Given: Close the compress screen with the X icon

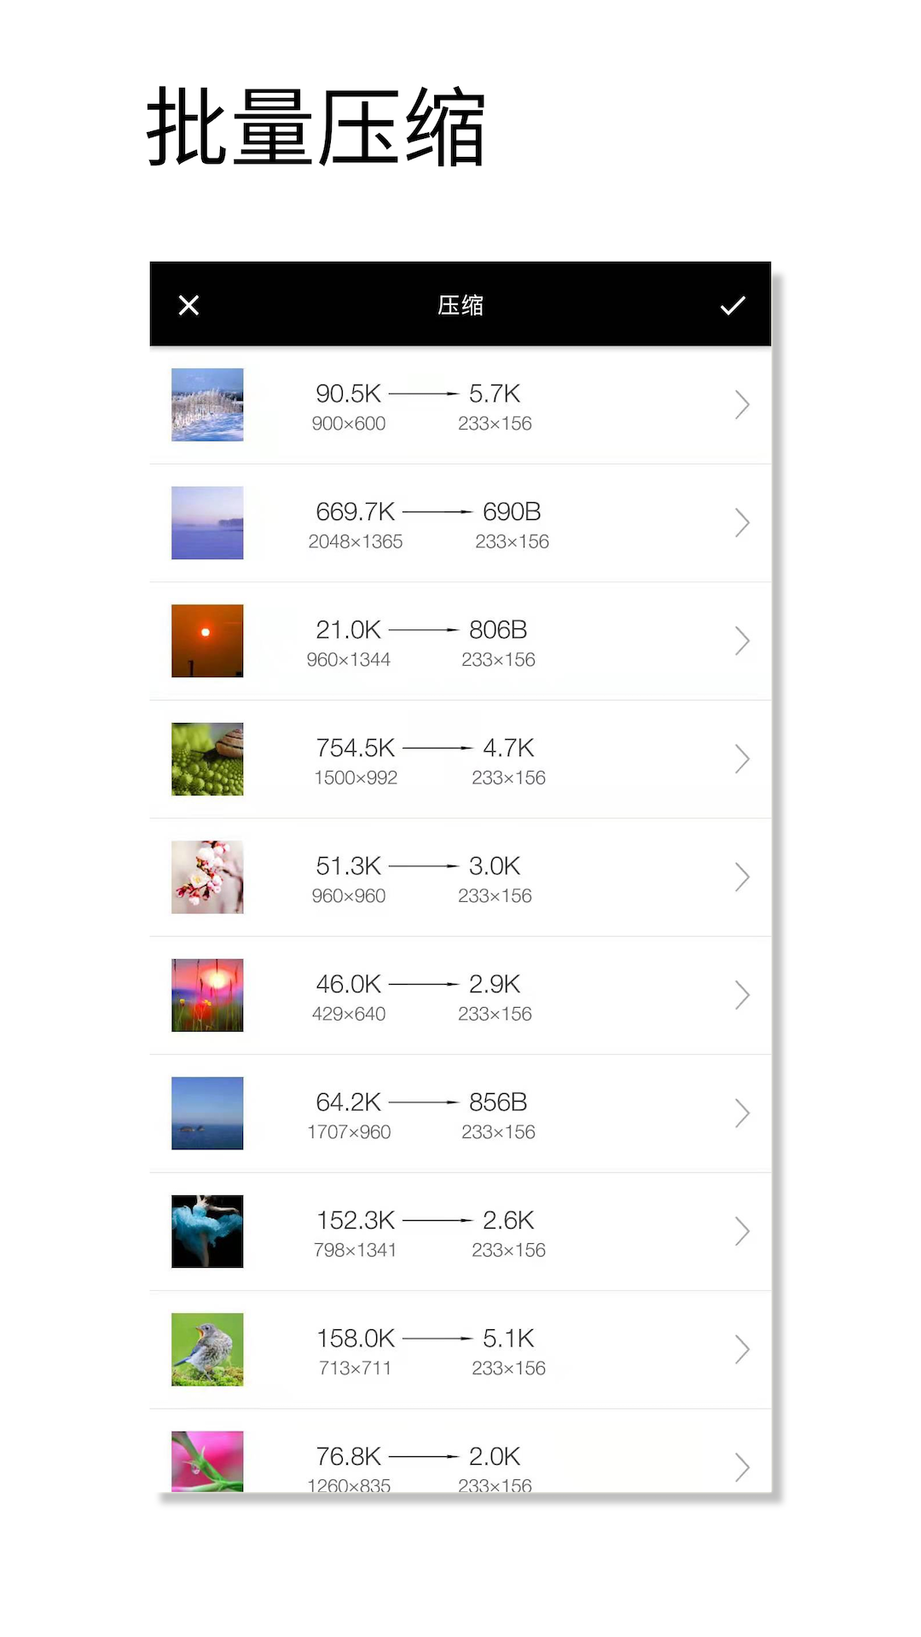Looking at the screenshot, I should tap(188, 305).
